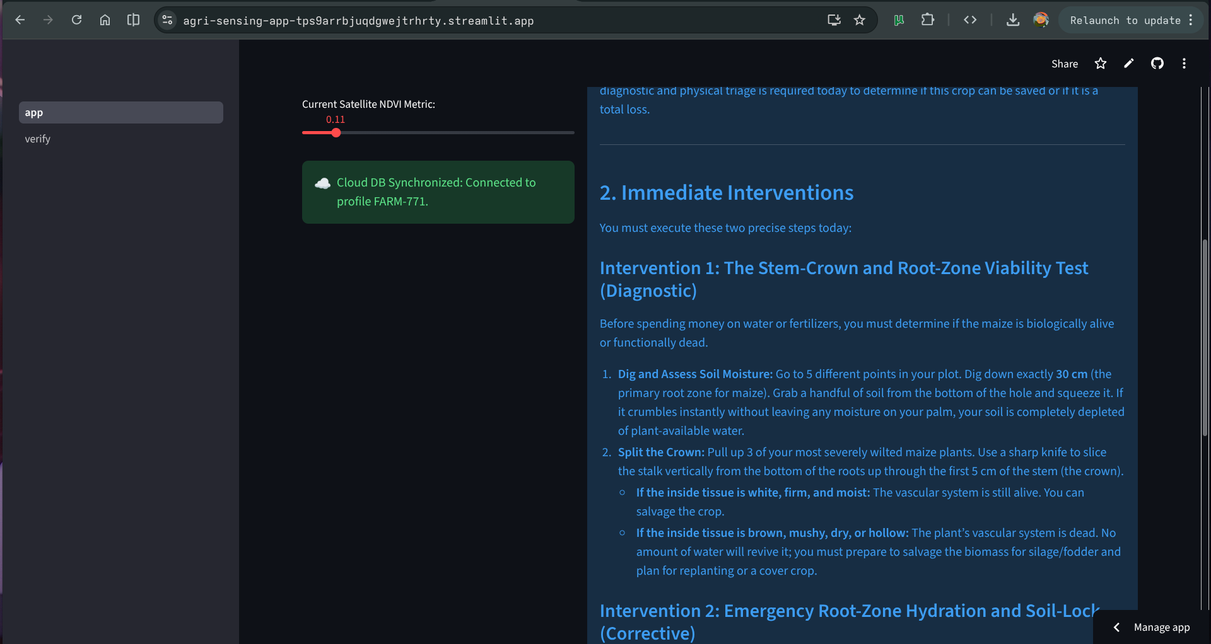This screenshot has width=1211, height=644.
Task: Click the Streamlit Share button
Action: click(1064, 64)
